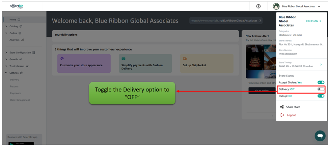
Task: Open Customize your store appearance card
Action: coord(84,63)
